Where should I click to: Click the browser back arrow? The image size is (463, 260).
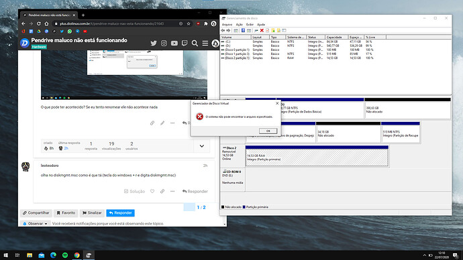(23, 23)
